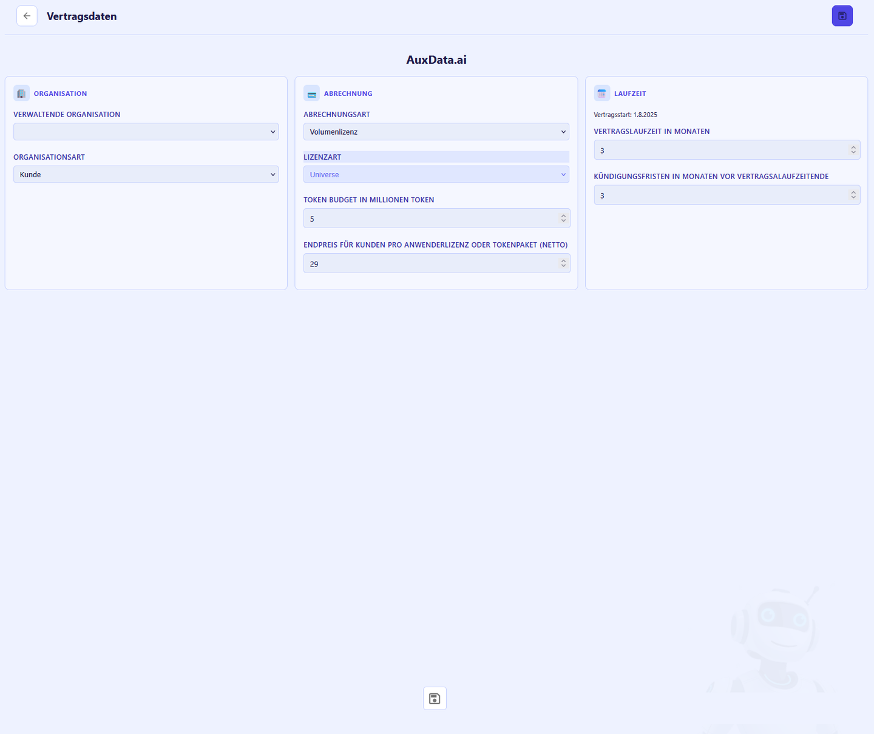874x734 pixels.
Task: Click the AuxData.ai heading
Action: point(436,59)
